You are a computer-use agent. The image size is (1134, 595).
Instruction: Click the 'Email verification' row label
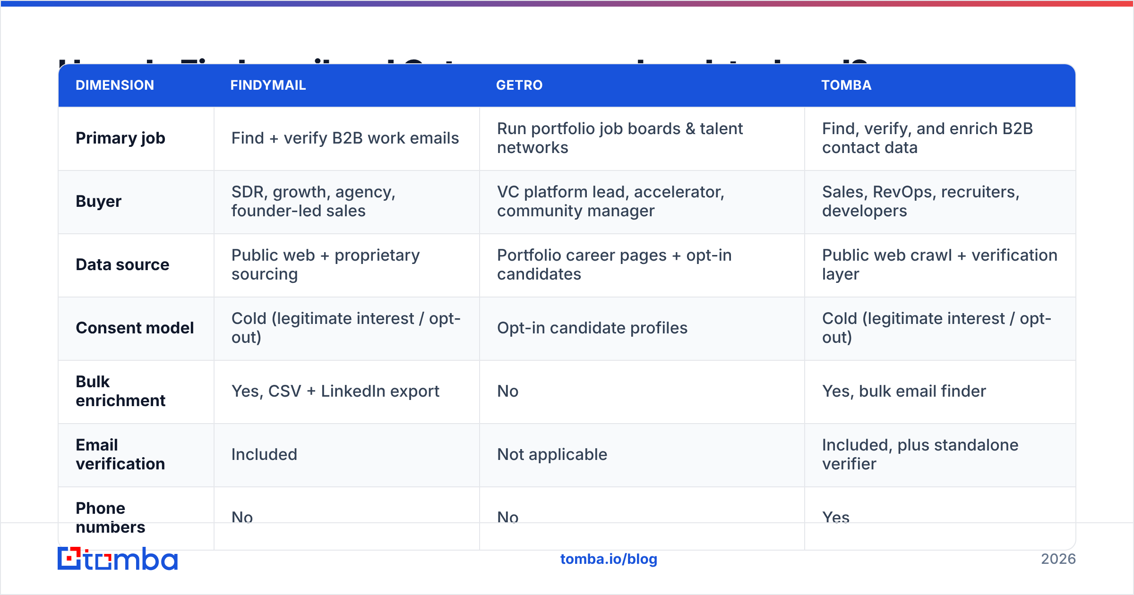point(120,454)
